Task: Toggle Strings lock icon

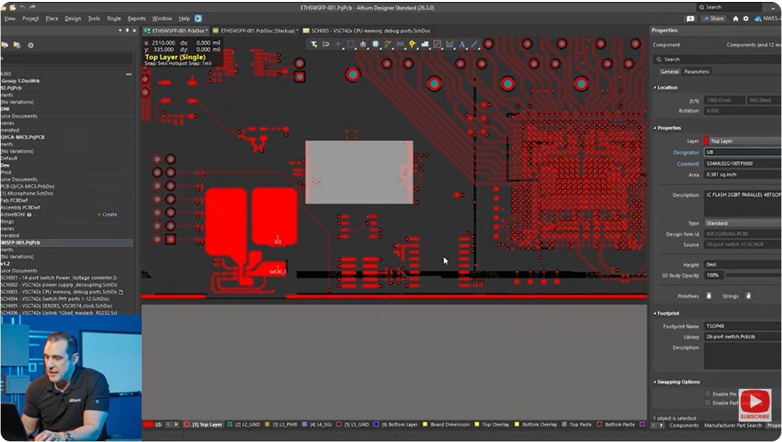Action: coord(748,296)
